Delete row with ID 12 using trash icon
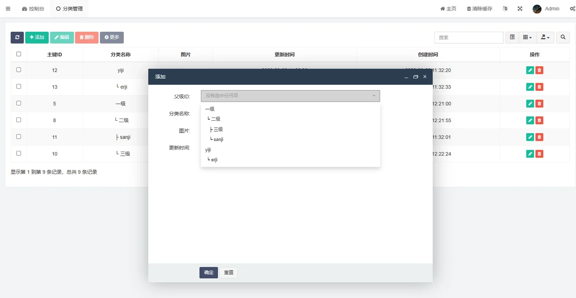Screen dimensions: 576x298 coord(539,70)
